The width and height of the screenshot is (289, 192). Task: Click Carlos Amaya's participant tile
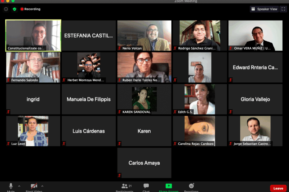click(144, 163)
